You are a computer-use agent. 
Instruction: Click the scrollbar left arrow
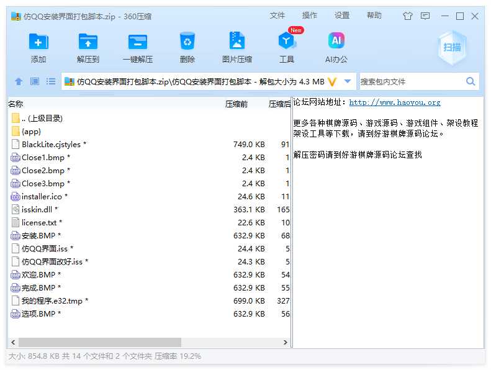(x=13, y=342)
